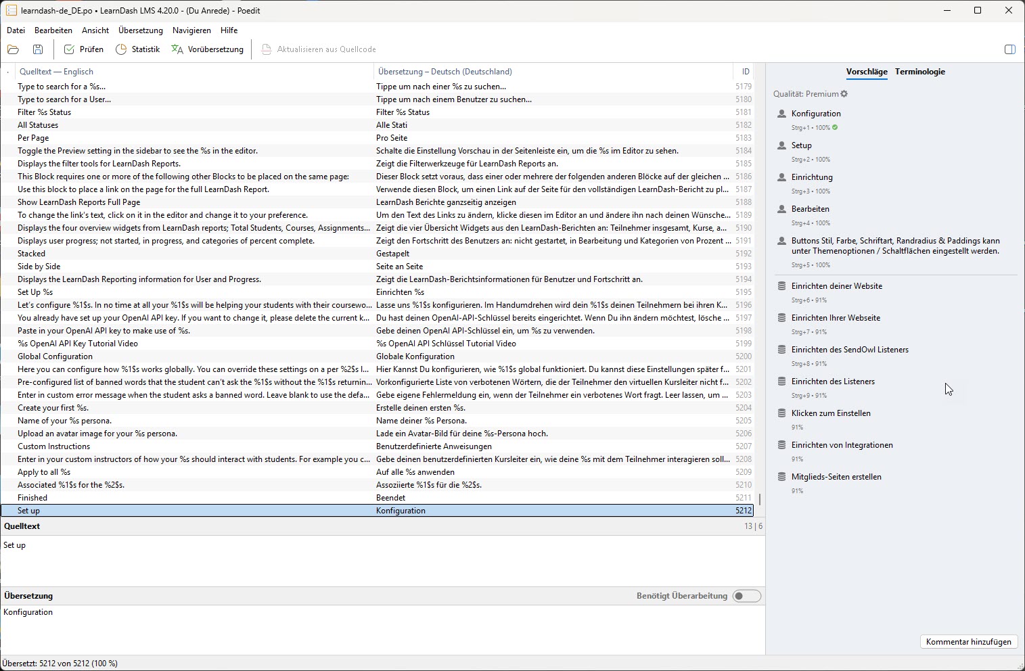Image resolution: width=1025 pixels, height=671 pixels.
Task: Click the Poedit title bar app icon
Action: [11, 11]
